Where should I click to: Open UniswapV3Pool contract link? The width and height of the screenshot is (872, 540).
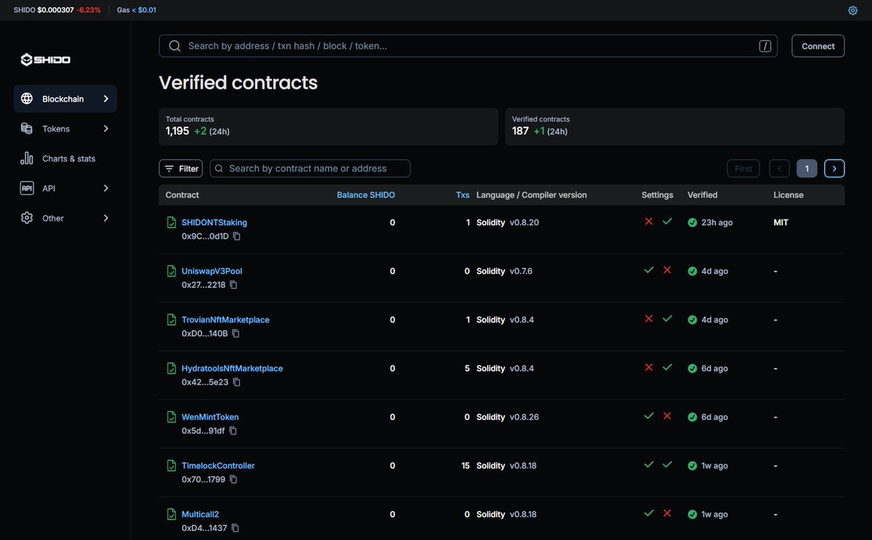tap(212, 271)
